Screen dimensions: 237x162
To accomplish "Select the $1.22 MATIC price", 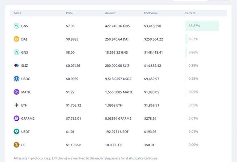I will click(x=70, y=92).
